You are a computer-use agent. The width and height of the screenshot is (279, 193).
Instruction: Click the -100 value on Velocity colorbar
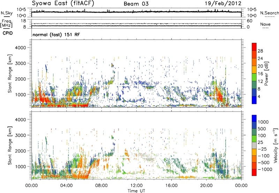pyautogui.click(x=264, y=156)
